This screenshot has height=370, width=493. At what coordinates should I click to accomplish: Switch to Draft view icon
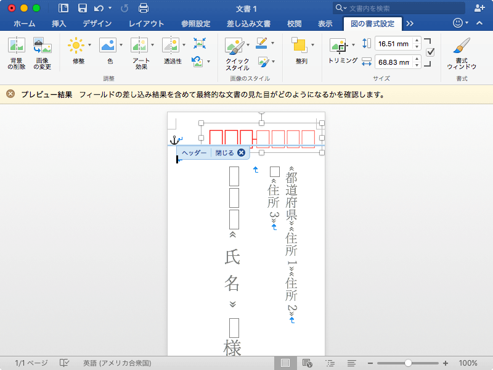tap(352, 363)
